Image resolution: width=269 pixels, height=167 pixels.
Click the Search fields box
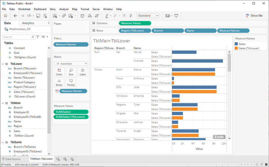click(19, 37)
